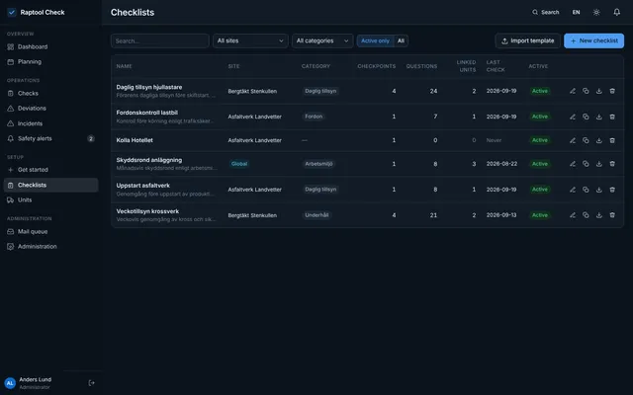Image resolution: width=633 pixels, height=395 pixels.
Task: Edit the Uppstart asfaltverk checklist
Action: pos(573,190)
